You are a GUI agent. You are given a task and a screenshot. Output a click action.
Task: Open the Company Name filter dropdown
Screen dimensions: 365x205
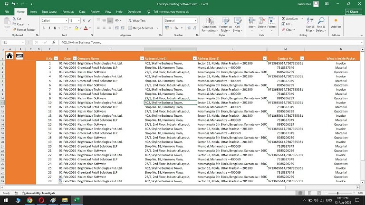tap(142, 58)
